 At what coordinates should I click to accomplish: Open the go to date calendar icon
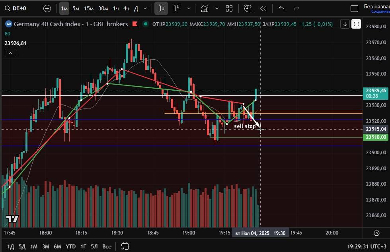[125, 246]
